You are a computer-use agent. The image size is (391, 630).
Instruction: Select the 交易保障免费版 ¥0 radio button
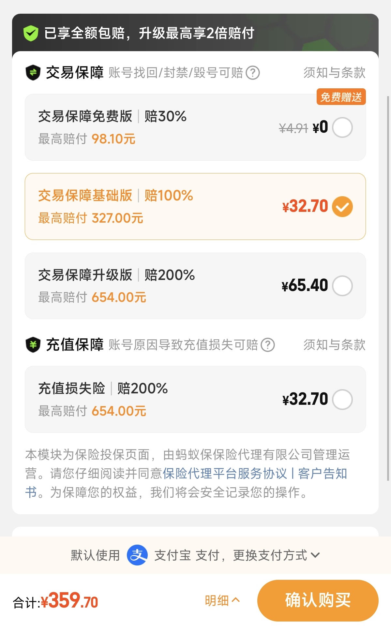tap(342, 127)
